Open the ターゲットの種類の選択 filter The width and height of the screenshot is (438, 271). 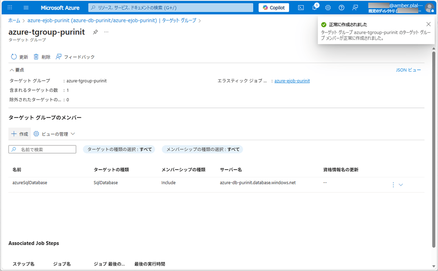[119, 149]
